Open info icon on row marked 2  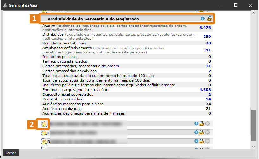[x=196, y=124]
